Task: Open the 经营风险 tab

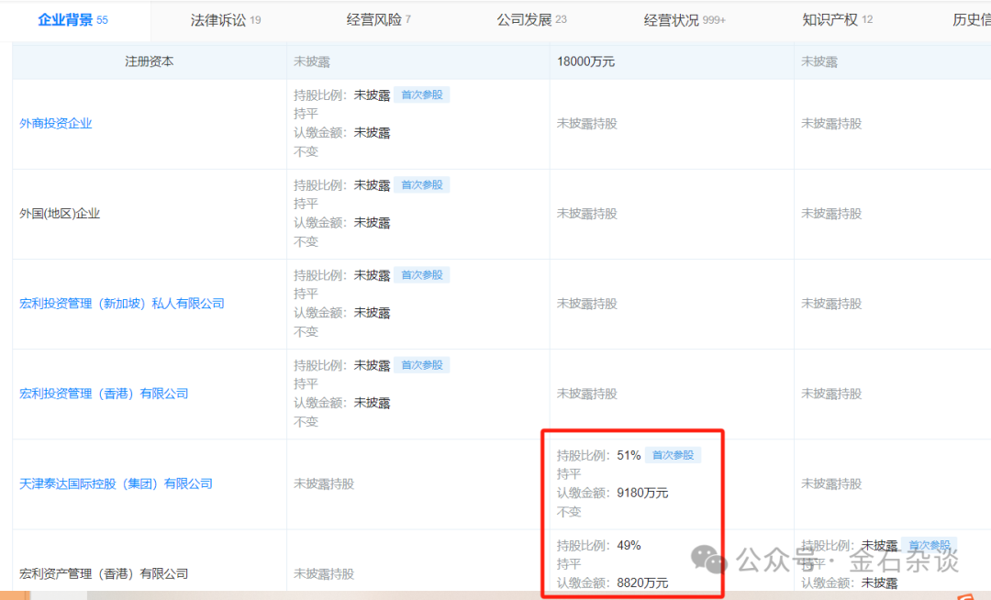Action: coord(379,20)
